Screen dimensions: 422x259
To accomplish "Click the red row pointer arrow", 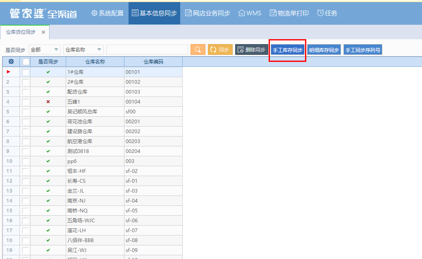I will click(x=9, y=72).
